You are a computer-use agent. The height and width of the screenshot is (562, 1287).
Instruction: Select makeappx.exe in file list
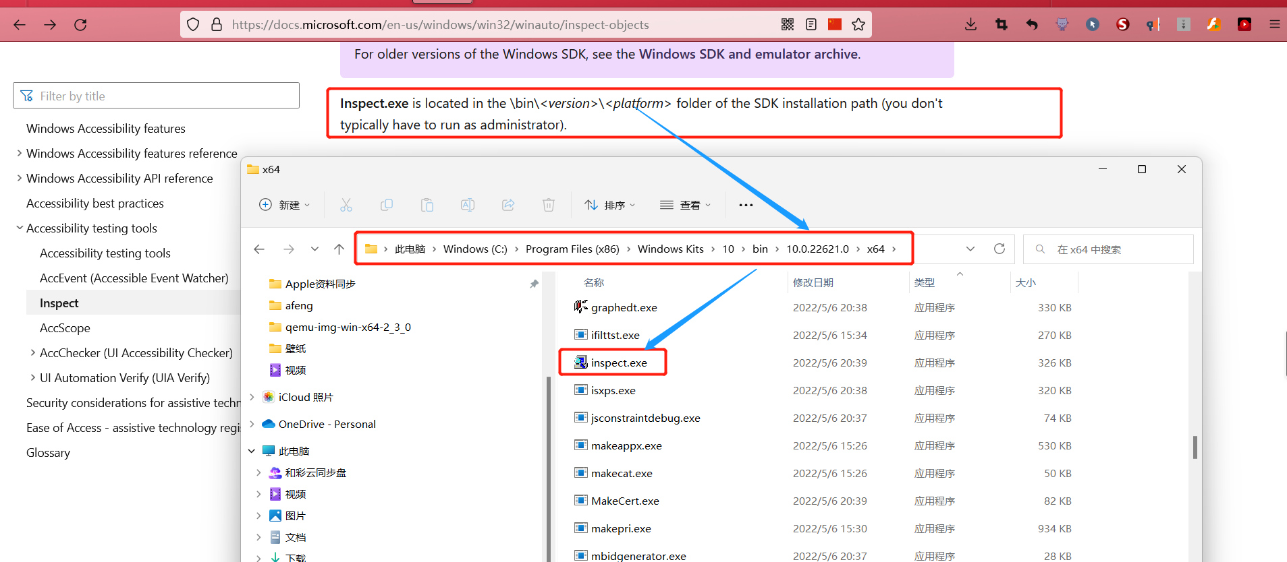[x=626, y=445]
